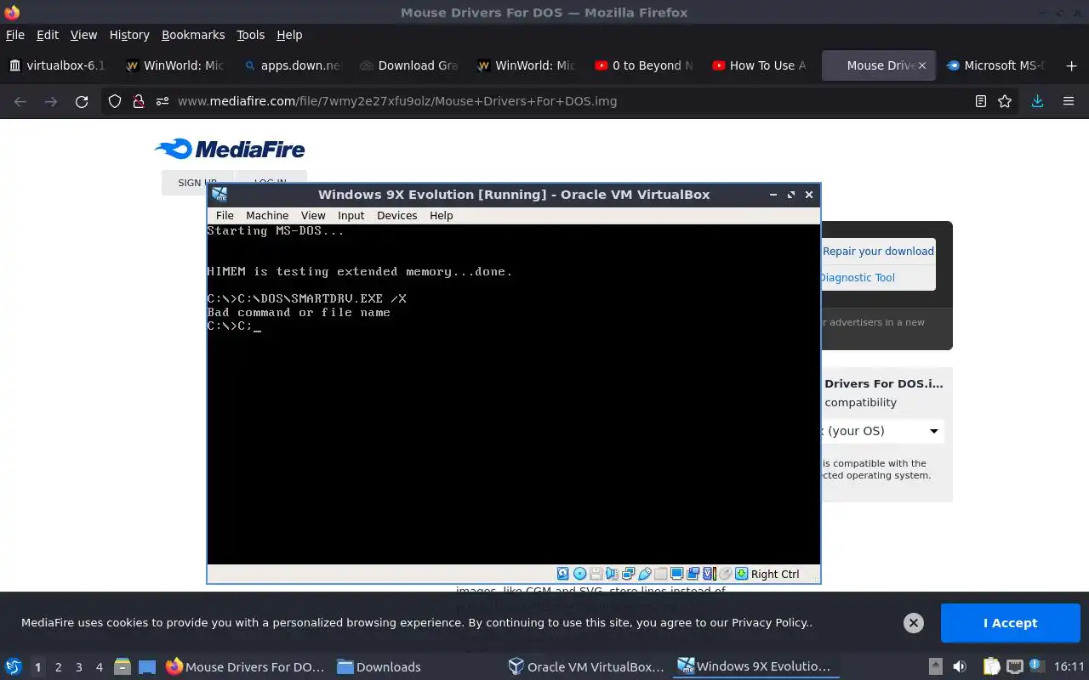
Task: Switch to the 0 to Beyond tab
Action: tap(643, 65)
